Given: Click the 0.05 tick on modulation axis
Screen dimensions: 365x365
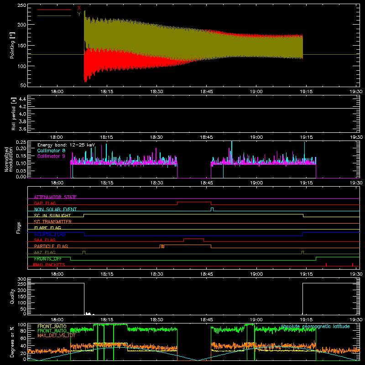Looking at the screenshot, I should [x=21, y=171].
